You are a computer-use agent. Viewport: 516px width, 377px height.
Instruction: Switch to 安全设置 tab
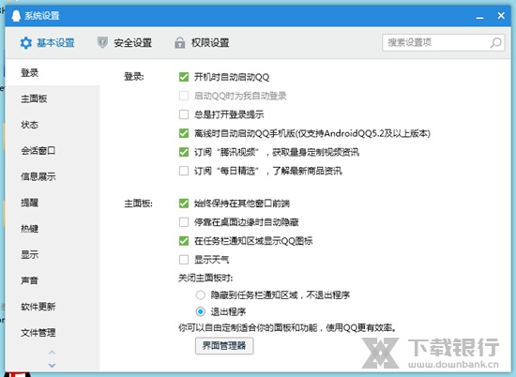125,43
